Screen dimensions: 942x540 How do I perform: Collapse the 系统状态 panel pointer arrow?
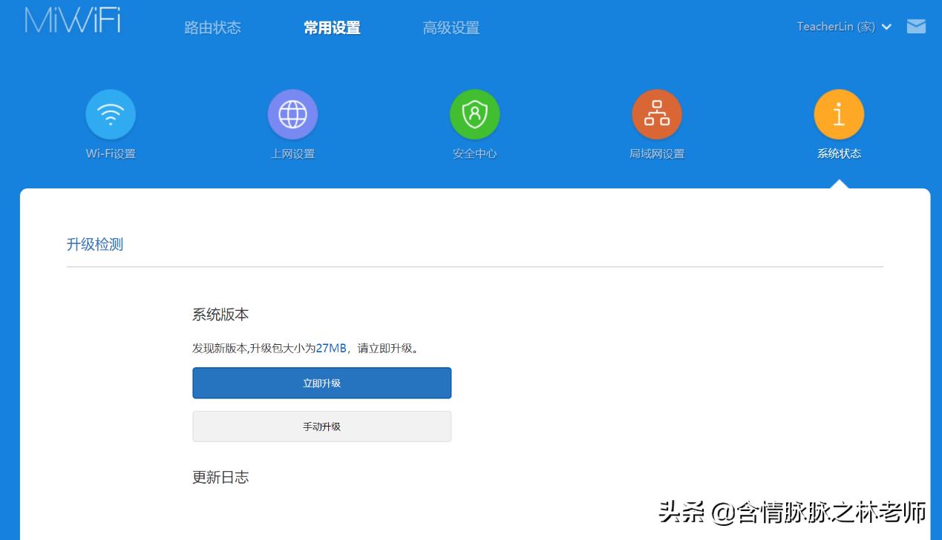click(x=839, y=183)
